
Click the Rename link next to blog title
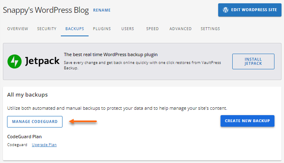pyautogui.click(x=102, y=10)
